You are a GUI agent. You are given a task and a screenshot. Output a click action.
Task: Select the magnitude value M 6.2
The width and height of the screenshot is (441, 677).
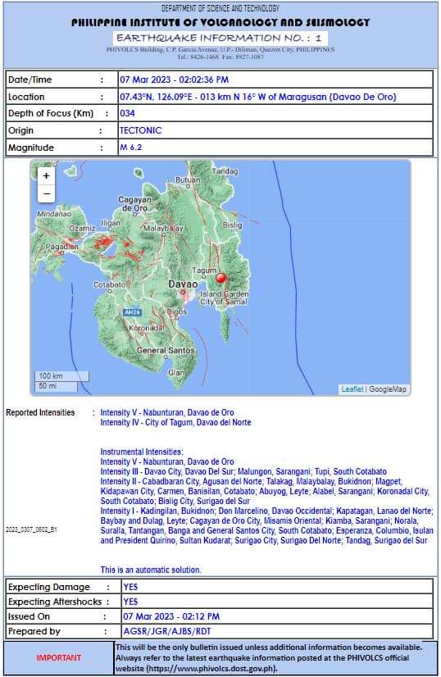131,148
